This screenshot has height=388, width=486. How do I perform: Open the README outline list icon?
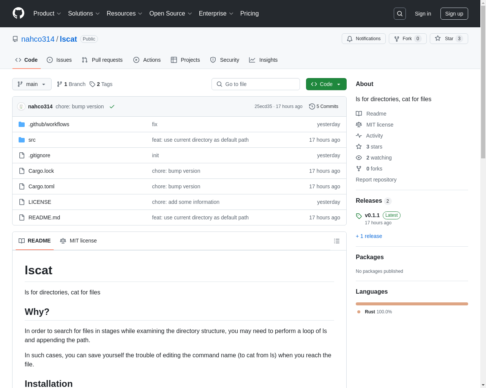coord(336,241)
